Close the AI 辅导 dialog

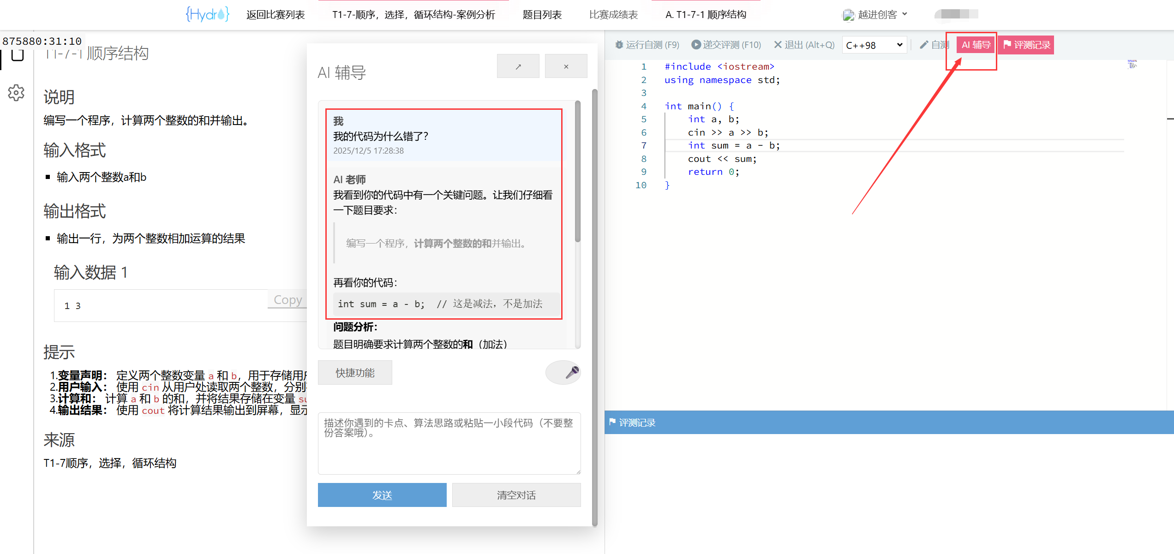pos(566,66)
